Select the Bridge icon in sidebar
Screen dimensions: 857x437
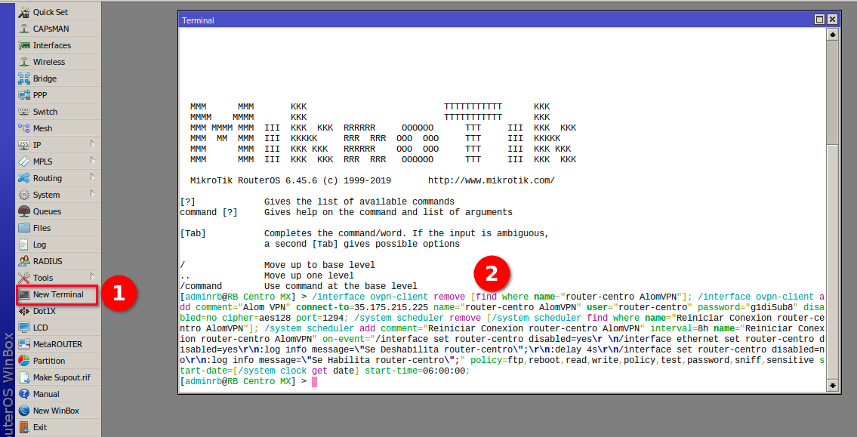click(x=24, y=78)
